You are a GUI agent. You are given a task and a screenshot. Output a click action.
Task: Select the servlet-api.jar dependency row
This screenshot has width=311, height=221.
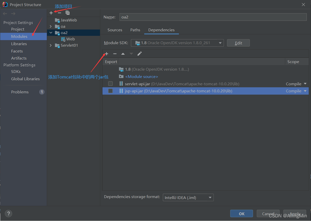pyautogui.click(x=205, y=84)
